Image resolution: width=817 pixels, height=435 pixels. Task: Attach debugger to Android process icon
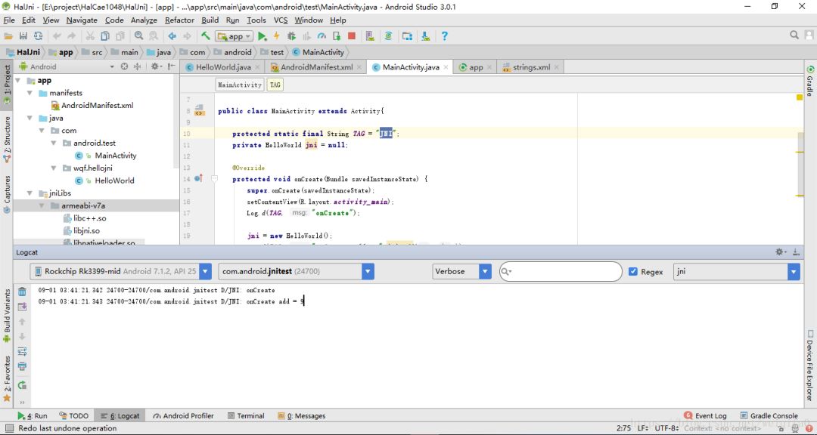(x=337, y=36)
